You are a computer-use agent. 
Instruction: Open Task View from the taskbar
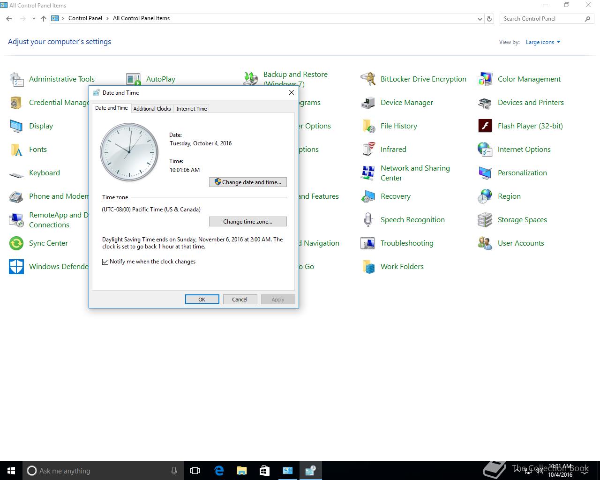195,471
